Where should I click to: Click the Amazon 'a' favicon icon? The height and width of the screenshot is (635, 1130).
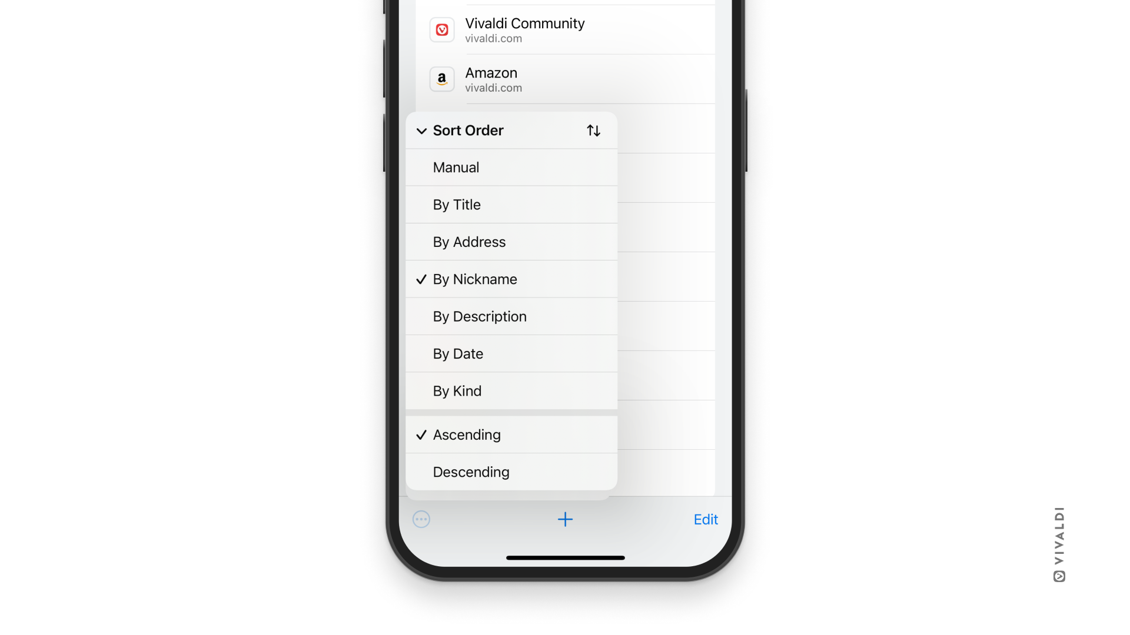[441, 78]
